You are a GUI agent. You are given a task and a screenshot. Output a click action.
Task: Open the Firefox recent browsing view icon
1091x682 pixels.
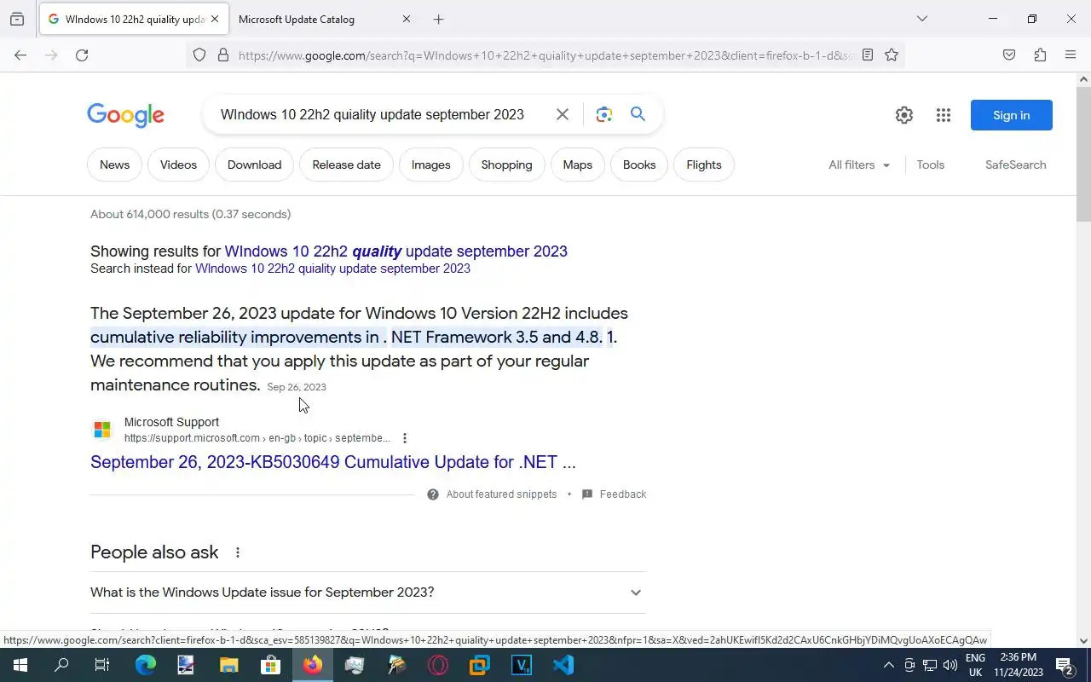[x=17, y=19]
